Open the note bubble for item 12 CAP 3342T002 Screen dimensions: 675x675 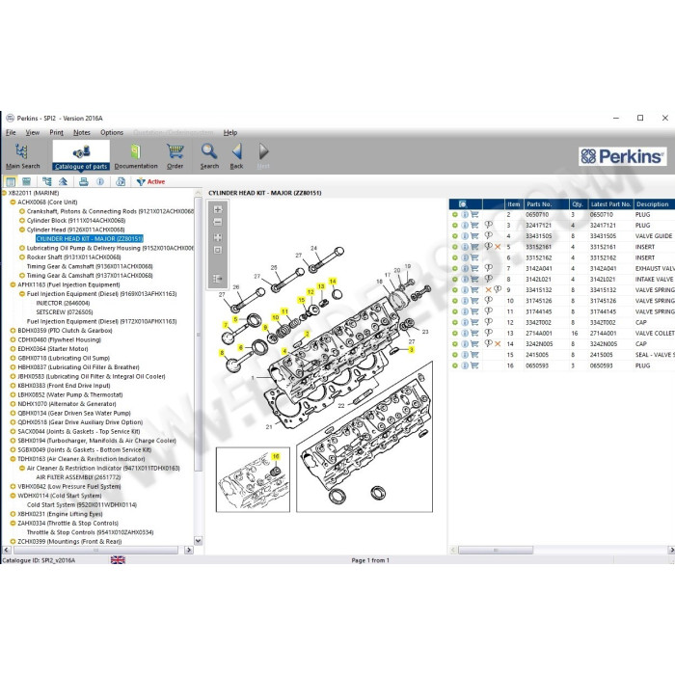tap(488, 321)
